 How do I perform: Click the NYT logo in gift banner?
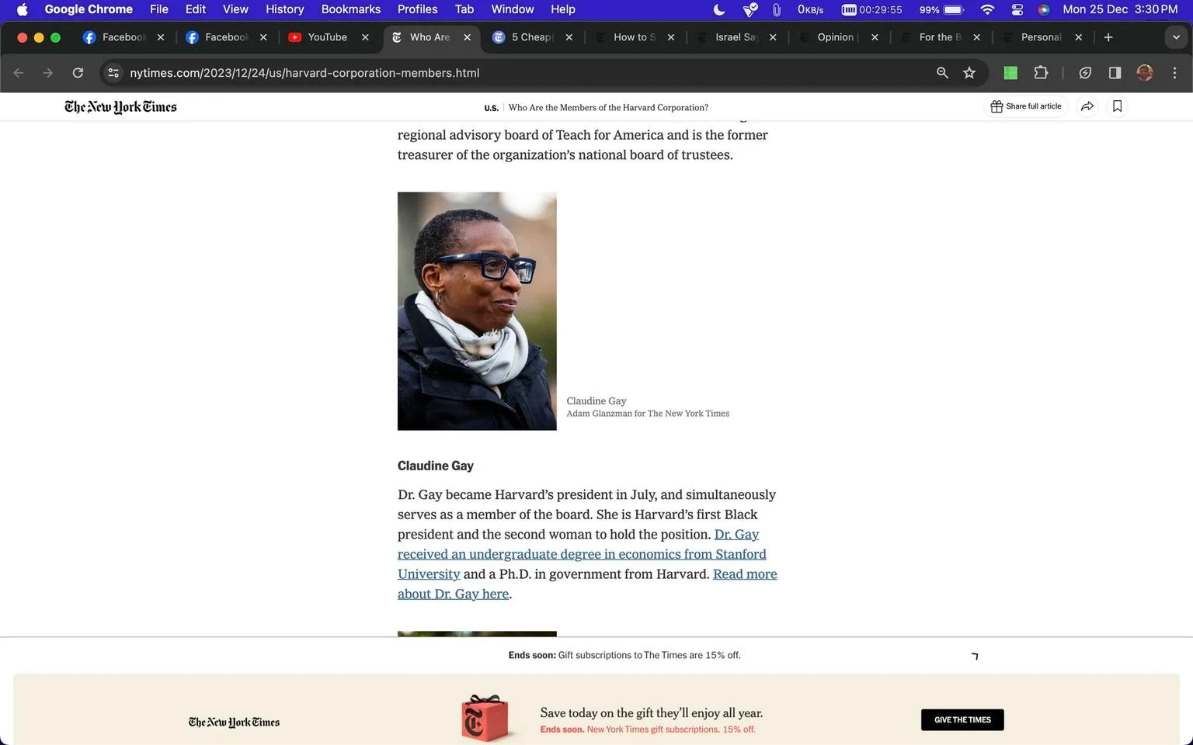(234, 722)
